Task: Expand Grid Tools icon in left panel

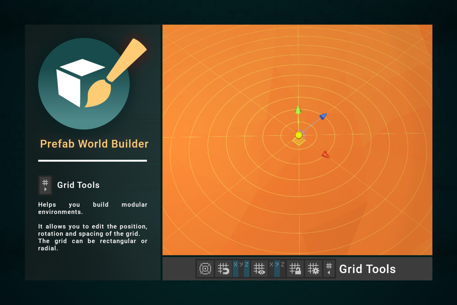Action: tap(45, 185)
